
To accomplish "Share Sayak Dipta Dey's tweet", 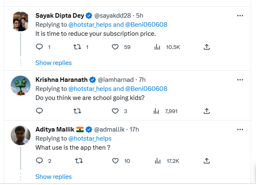I will [x=207, y=47].
